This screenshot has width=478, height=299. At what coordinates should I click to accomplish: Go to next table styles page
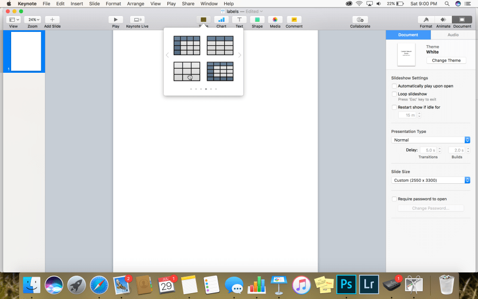click(x=240, y=55)
